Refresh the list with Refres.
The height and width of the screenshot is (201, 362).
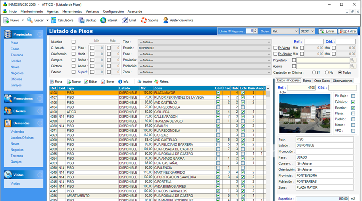161,82
